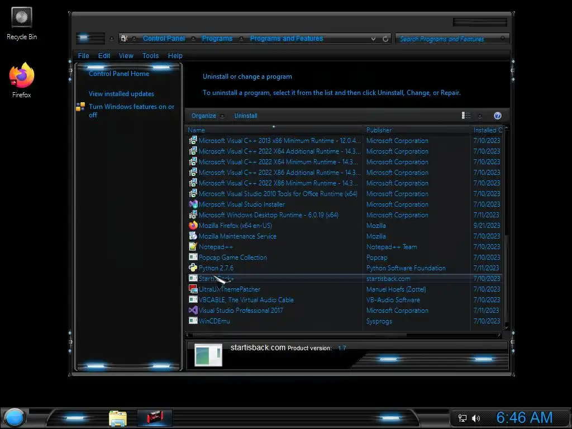Click the 6:46 AM clock

(524, 418)
